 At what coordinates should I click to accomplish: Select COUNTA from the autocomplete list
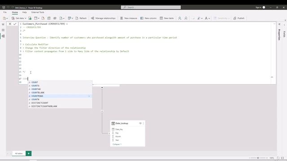[60, 86]
